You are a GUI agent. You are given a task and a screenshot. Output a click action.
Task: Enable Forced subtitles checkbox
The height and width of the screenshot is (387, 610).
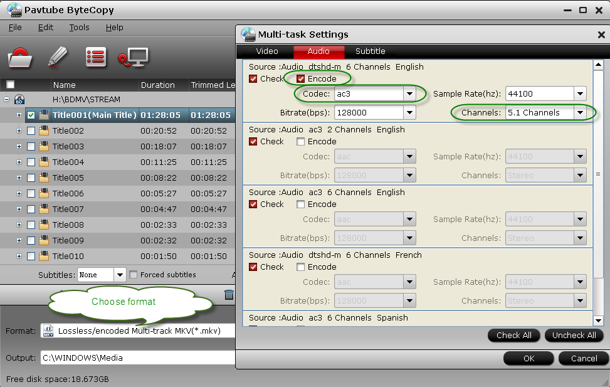[134, 275]
